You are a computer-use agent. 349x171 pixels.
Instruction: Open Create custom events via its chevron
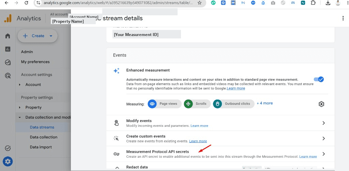324,138
